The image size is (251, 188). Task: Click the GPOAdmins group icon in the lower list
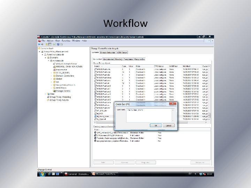click(95, 135)
